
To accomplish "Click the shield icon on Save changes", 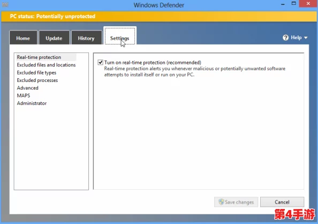I will point(221,202).
